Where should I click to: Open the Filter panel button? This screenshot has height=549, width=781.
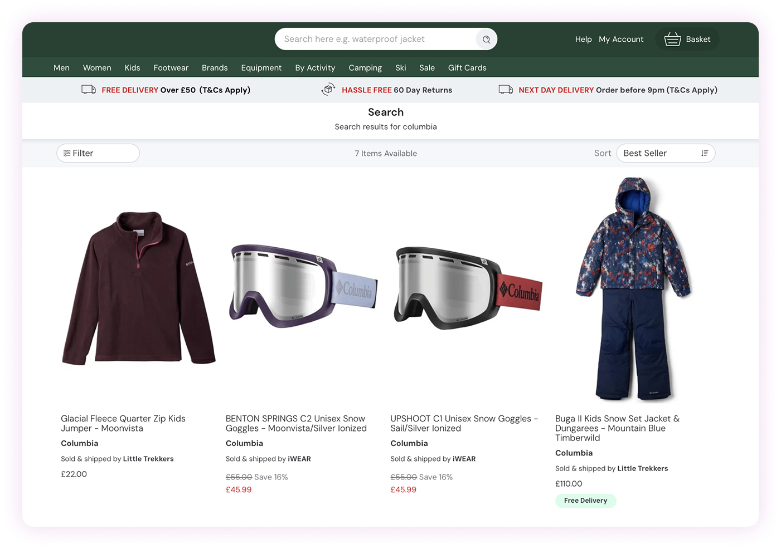pos(98,153)
